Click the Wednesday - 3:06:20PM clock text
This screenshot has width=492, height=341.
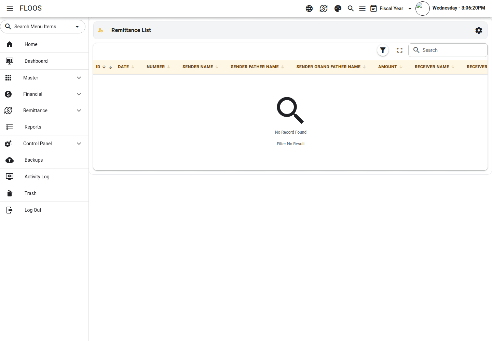459,8
